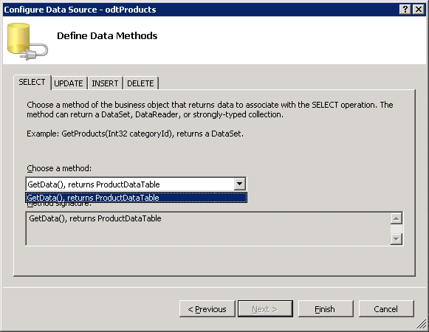Screen dimensions: 429x332
Task: Pick the highlighted GetData() list item
Action: point(137,198)
